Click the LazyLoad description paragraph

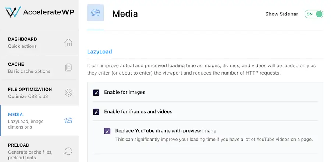202,69
